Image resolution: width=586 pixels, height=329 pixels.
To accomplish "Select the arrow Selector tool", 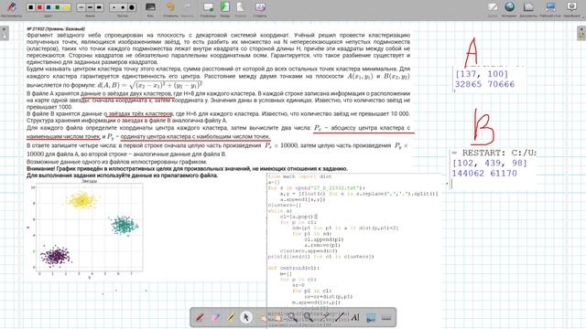I will coord(246,317).
